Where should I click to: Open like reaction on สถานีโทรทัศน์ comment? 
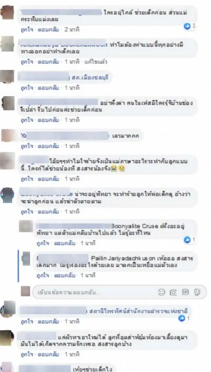(x=182, y=318)
